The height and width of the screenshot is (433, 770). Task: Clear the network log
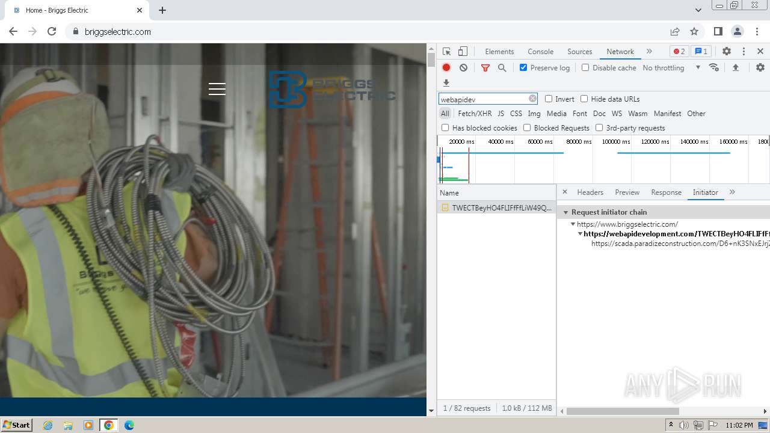pyautogui.click(x=463, y=68)
